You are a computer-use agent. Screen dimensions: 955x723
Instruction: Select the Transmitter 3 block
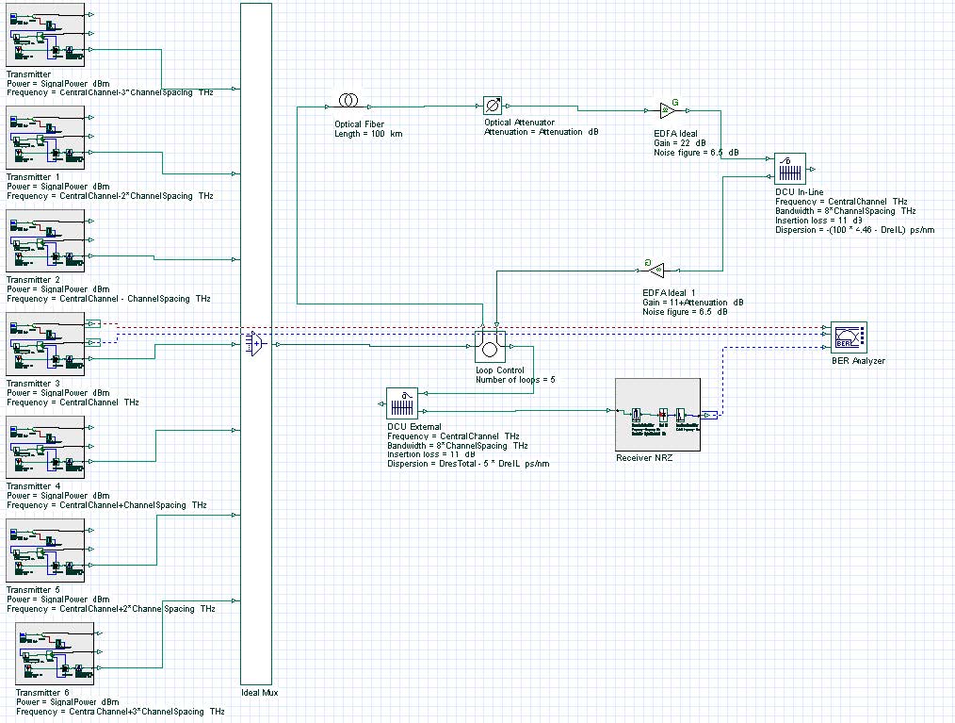pos(45,344)
